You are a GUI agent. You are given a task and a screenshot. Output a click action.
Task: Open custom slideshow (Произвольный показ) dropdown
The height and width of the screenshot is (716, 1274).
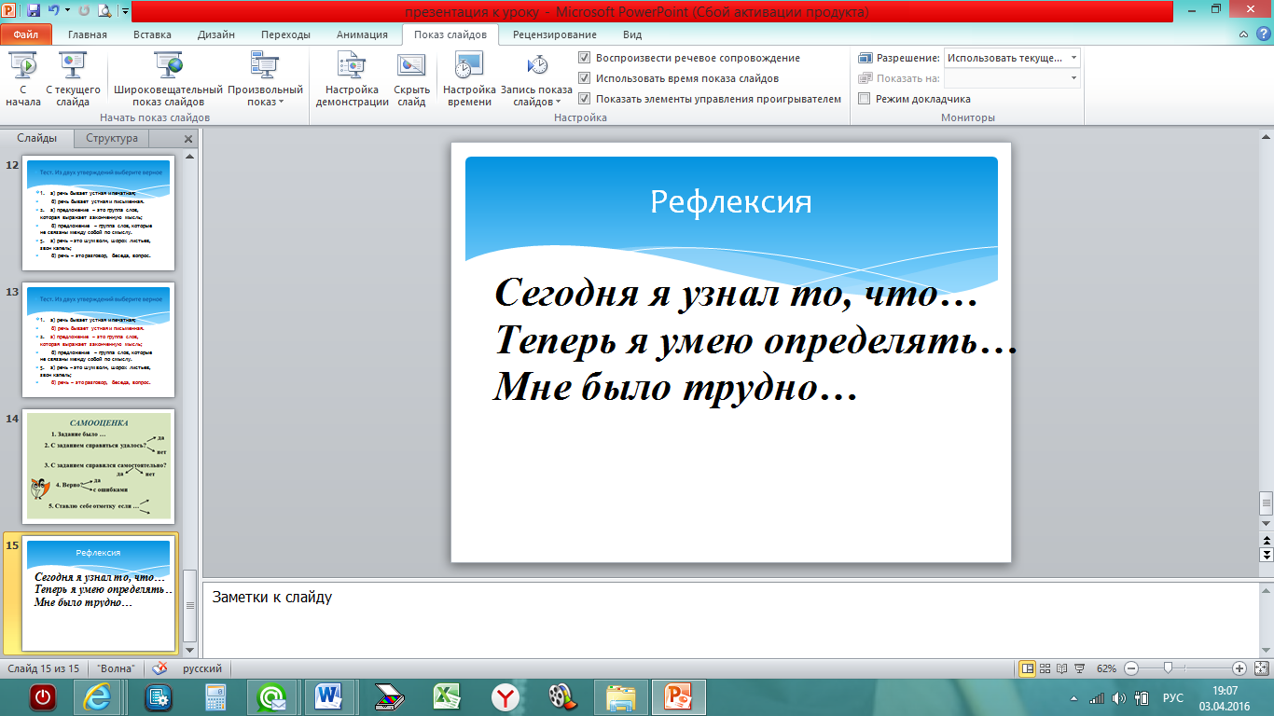click(266, 96)
